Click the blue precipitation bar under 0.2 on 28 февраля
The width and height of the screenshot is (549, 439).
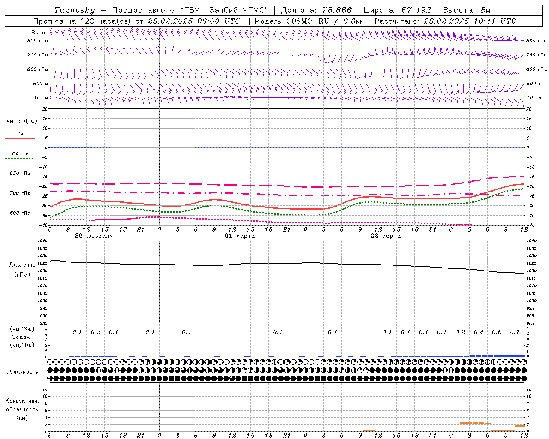click(x=95, y=356)
